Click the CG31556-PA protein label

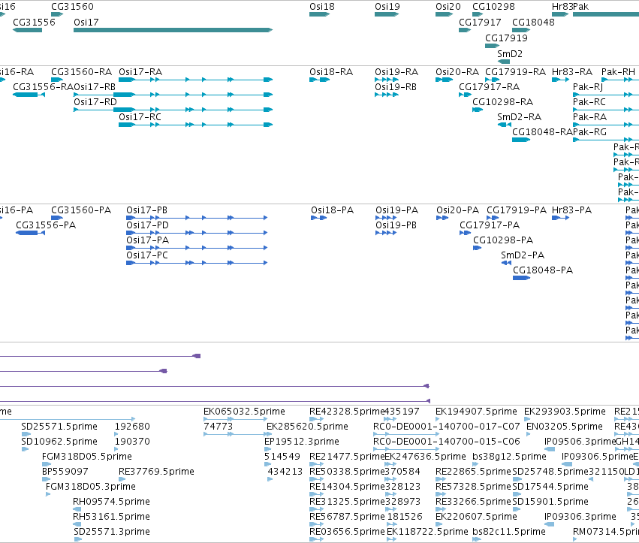click(46, 225)
